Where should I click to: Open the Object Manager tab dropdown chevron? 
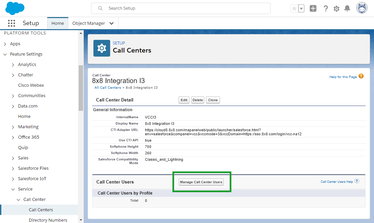[x=111, y=23]
